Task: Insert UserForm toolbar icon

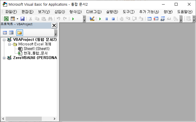Action: (13, 19)
